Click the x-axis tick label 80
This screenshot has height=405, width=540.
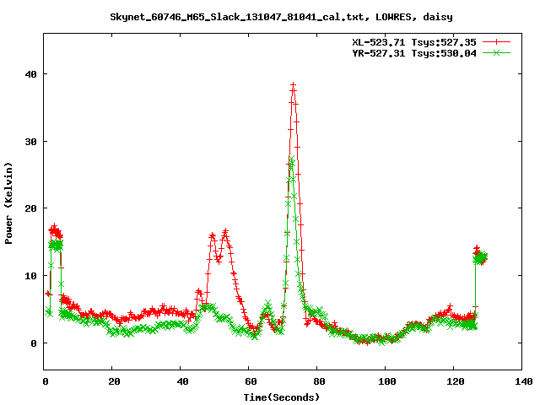[x=319, y=381]
